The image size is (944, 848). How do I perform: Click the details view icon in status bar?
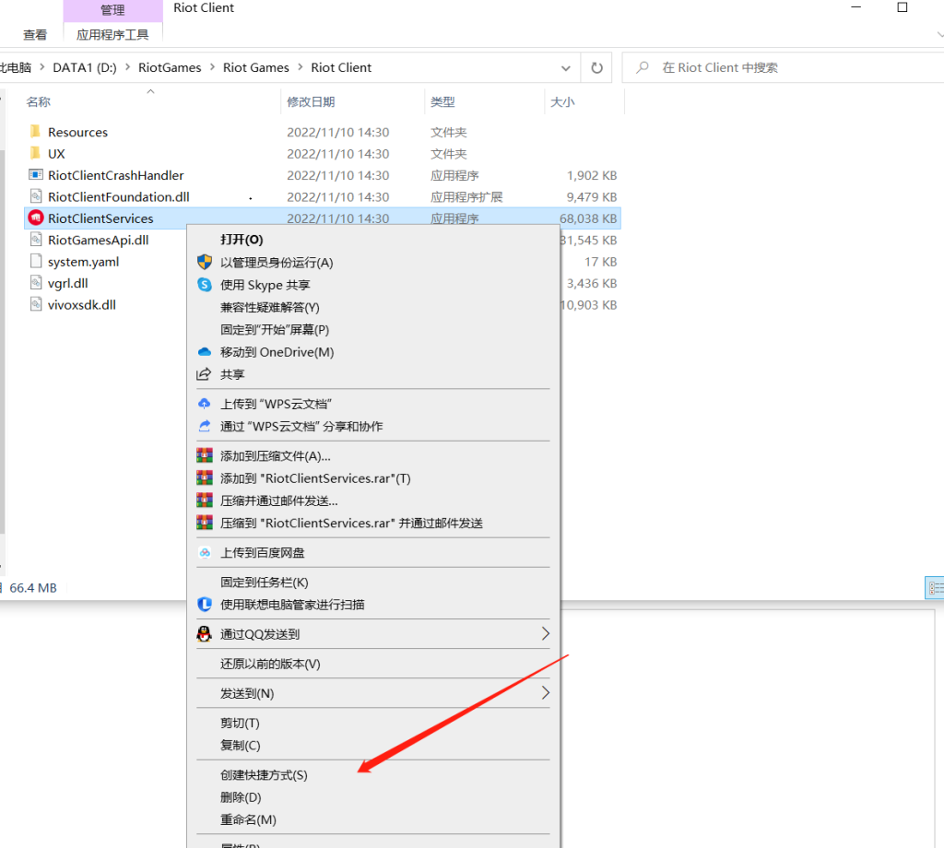tap(935, 588)
